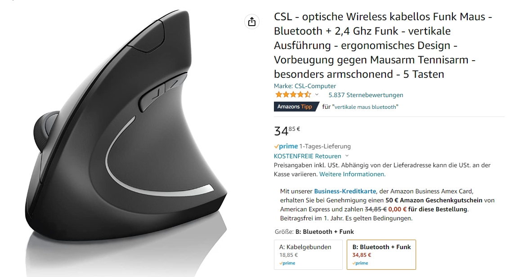Click prime badge in Kabelgebunden option
The height and width of the screenshot is (277, 515).
point(287,263)
